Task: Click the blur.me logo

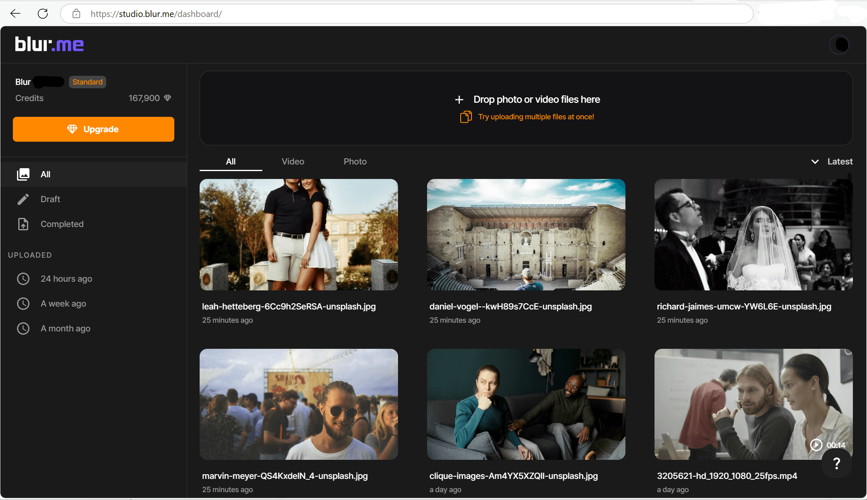Action: coord(49,44)
